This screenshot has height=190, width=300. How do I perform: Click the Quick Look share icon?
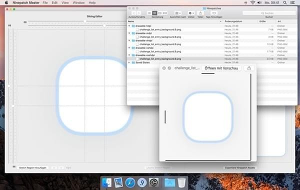249,68
